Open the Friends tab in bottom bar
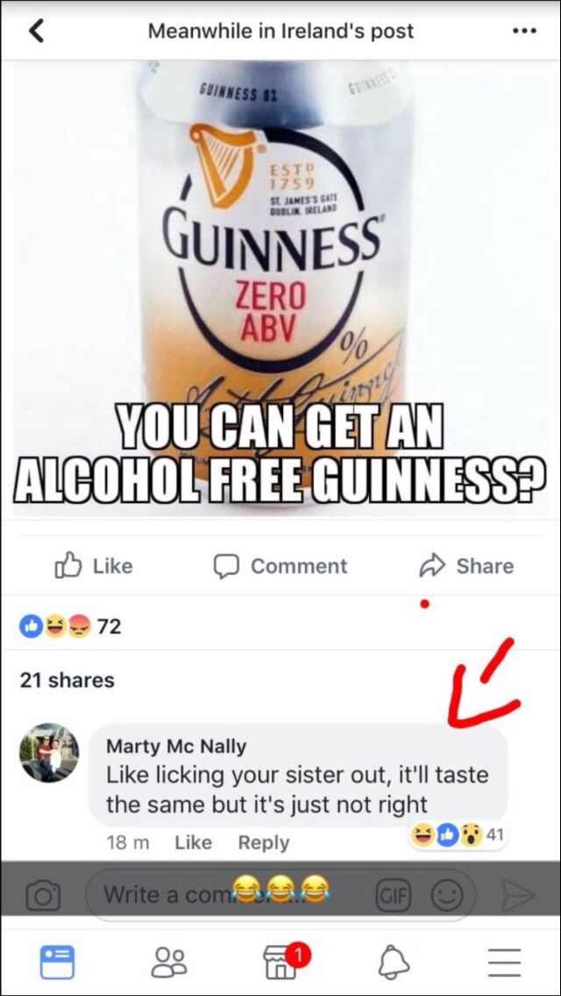 169,963
